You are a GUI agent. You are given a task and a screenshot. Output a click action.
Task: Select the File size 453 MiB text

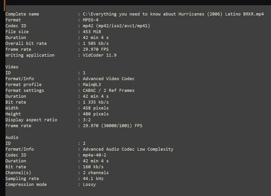pos(92,32)
